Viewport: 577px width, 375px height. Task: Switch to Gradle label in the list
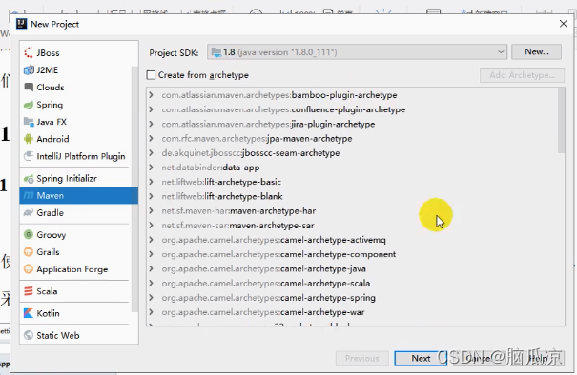click(50, 212)
